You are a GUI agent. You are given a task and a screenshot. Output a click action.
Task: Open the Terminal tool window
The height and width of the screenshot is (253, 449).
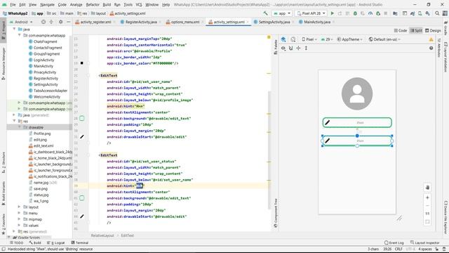[x=79, y=242]
